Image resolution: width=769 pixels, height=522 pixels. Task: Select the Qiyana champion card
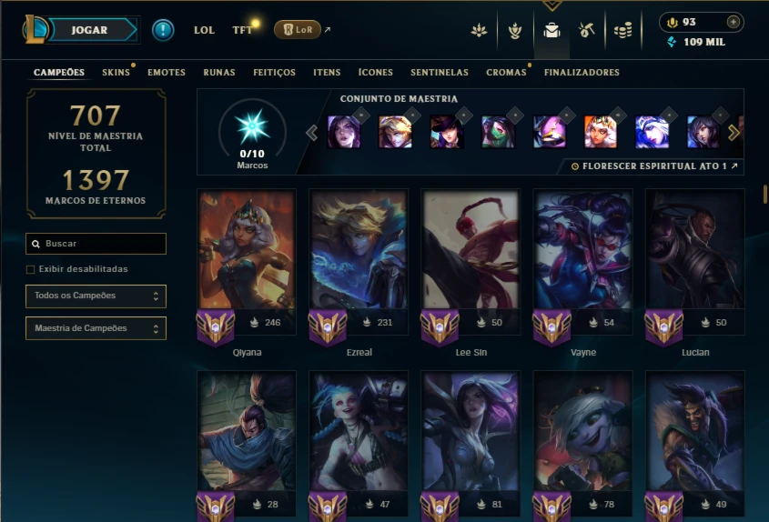[247, 274]
